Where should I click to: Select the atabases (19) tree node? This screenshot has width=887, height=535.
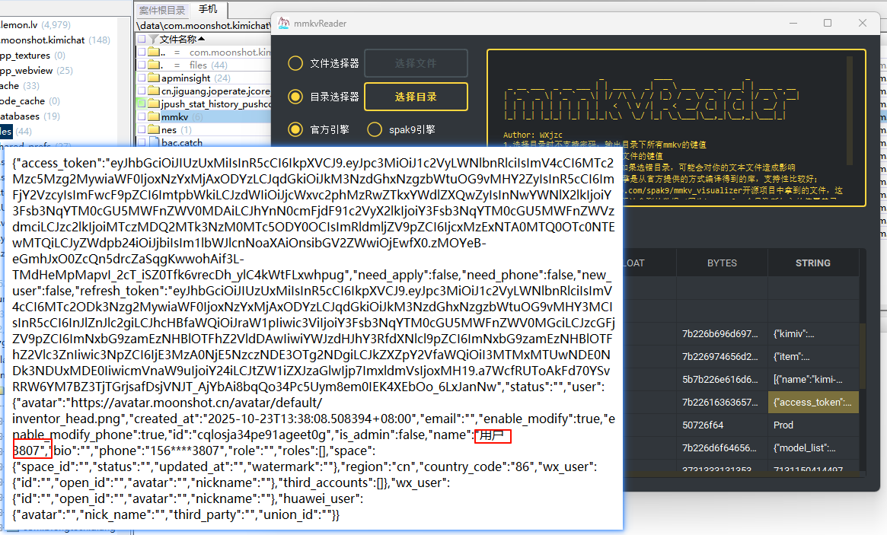click(x=30, y=116)
